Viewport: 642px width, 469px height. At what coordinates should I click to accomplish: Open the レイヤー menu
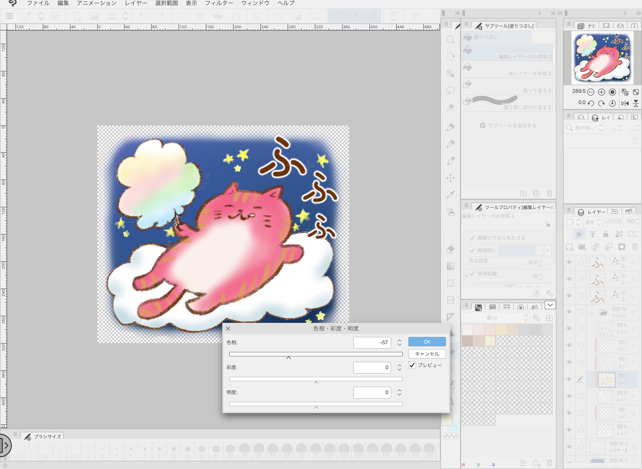coord(136,3)
